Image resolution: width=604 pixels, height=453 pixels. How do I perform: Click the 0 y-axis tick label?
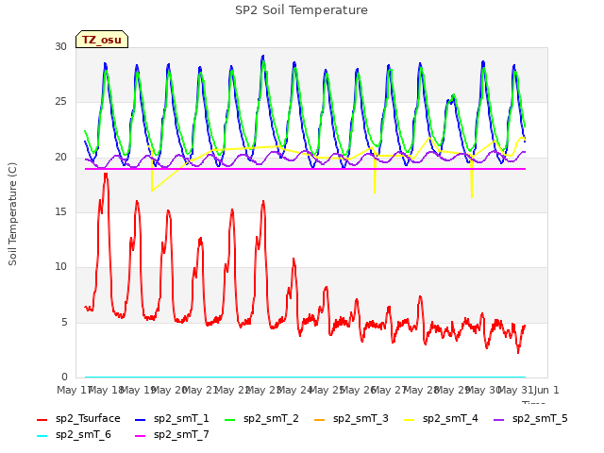click(x=64, y=377)
